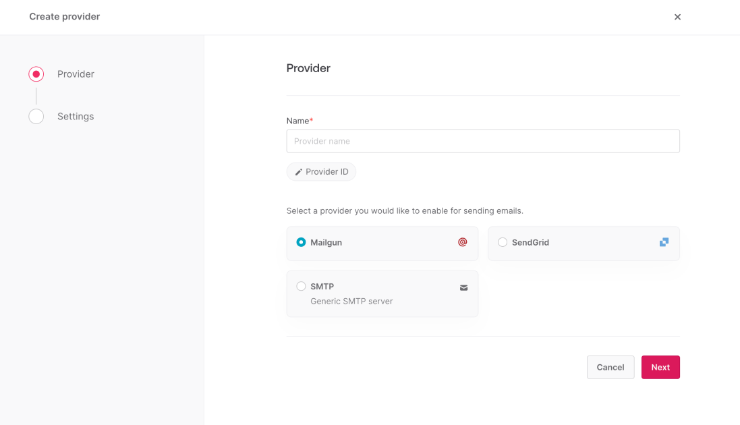The image size is (740, 425).
Task: Click the Next button
Action: [x=660, y=367]
